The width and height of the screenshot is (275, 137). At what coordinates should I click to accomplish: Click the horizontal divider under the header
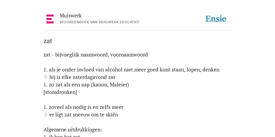(x=137, y=31)
